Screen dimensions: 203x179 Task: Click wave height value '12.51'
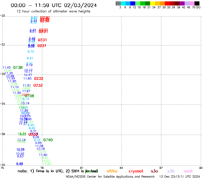click(x=44, y=158)
